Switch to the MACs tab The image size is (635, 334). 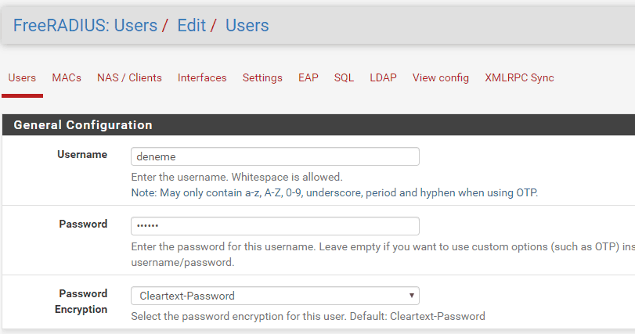[x=67, y=78]
